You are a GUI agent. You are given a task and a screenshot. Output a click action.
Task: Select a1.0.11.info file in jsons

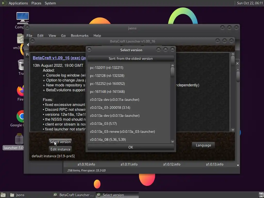(x=129, y=164)
